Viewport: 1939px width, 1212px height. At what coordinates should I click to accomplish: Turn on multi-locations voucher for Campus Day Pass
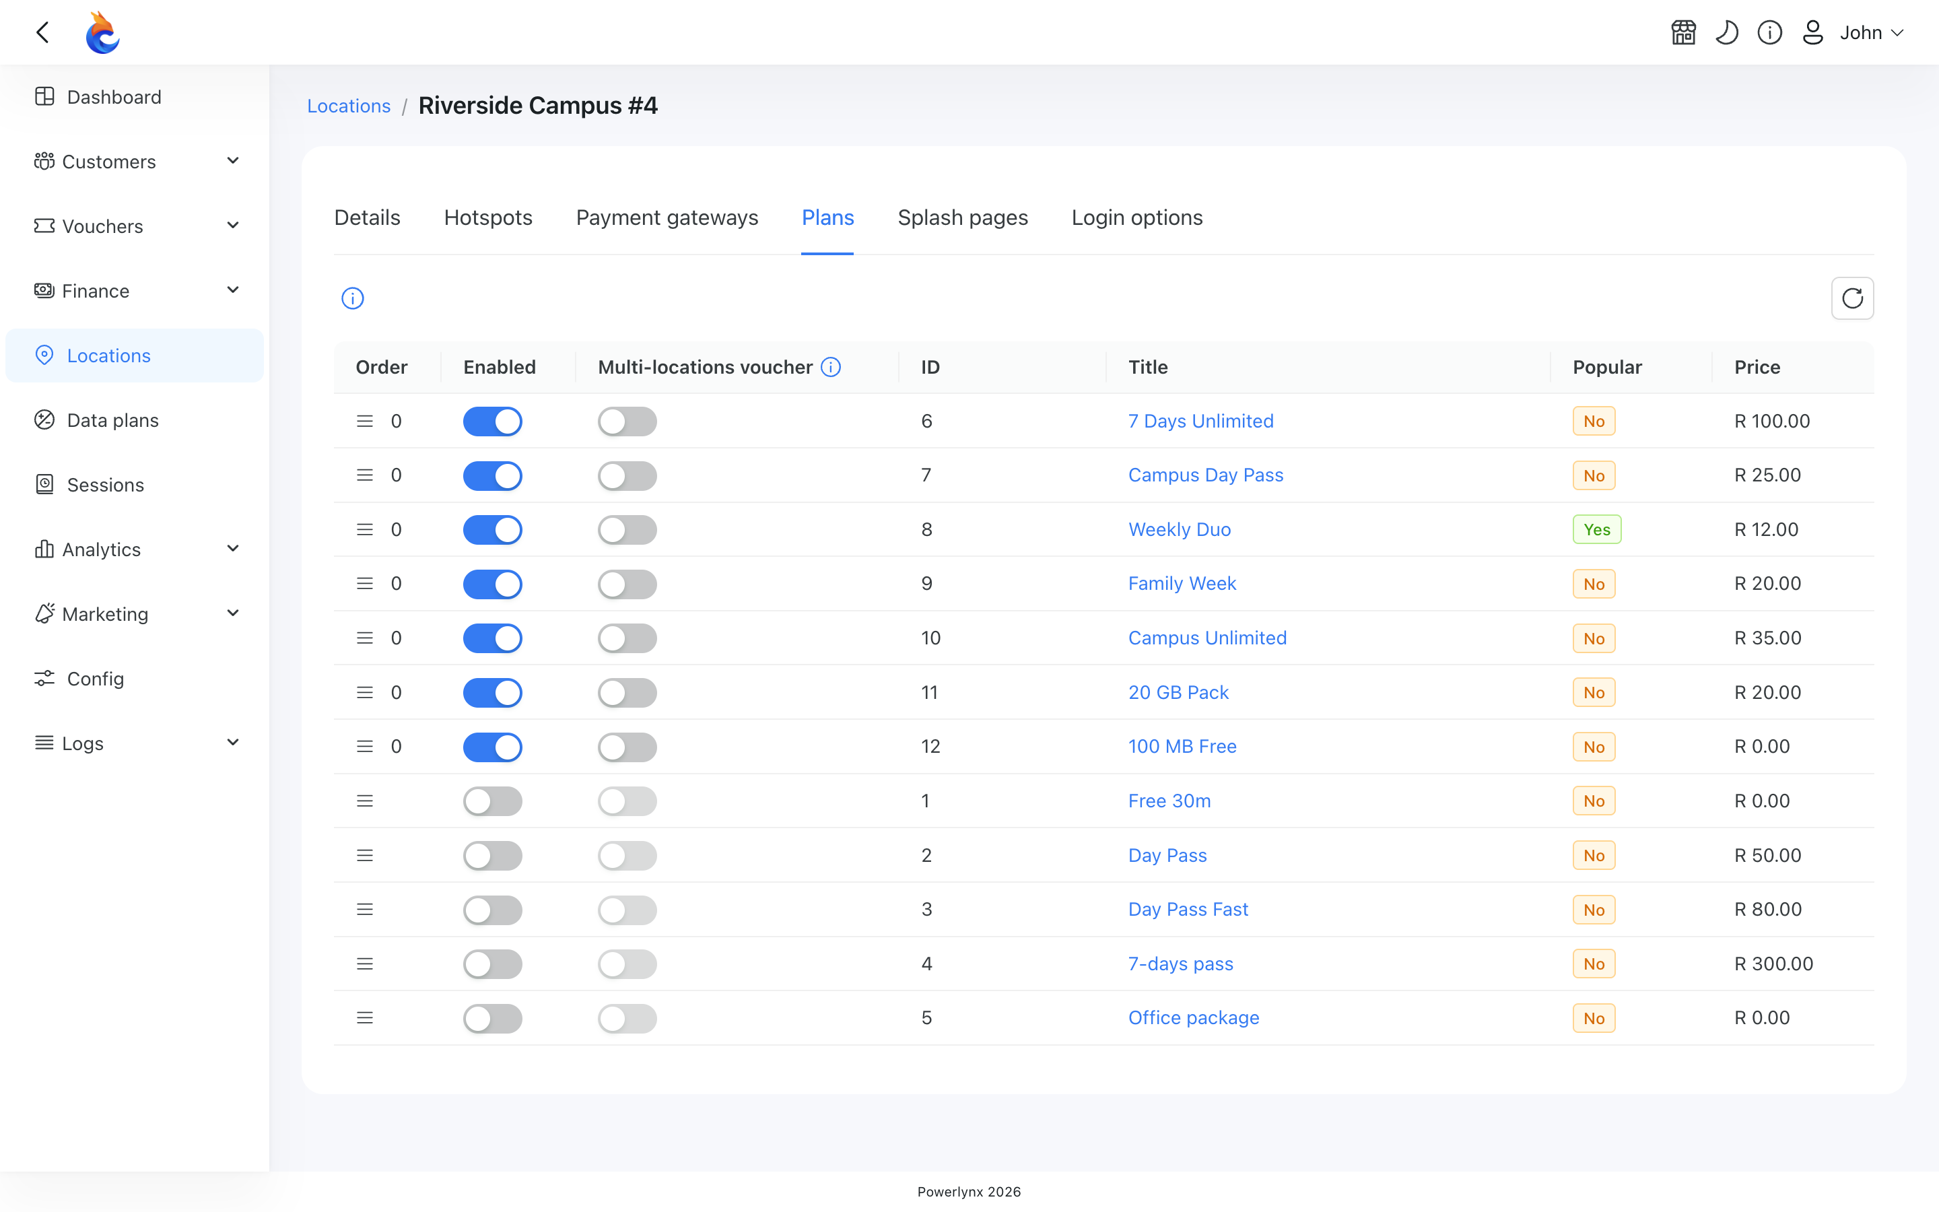(x=627, y=476)
